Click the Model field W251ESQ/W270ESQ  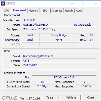point(45,25)
